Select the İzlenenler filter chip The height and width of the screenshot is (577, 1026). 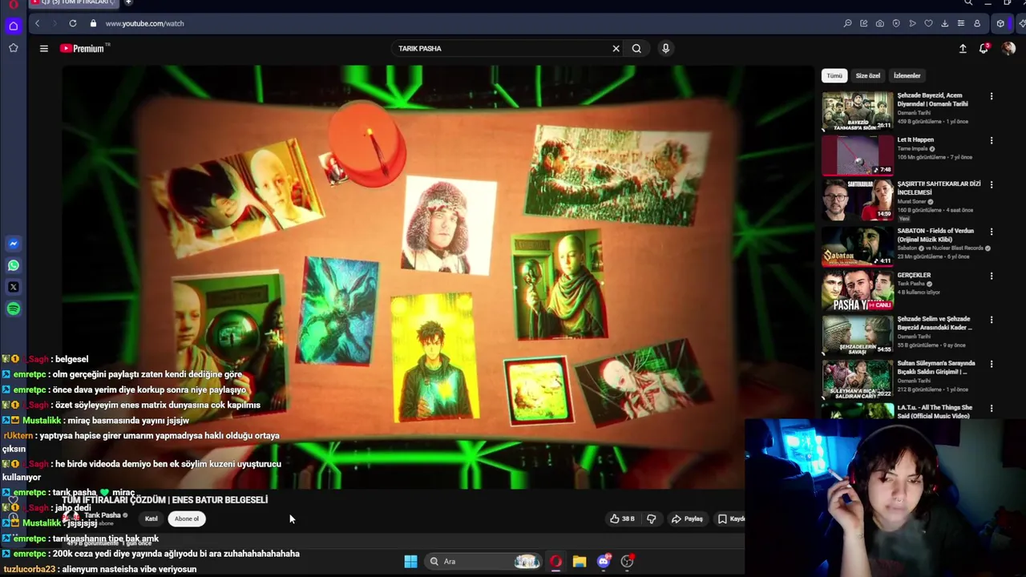[x=907, y=75]
